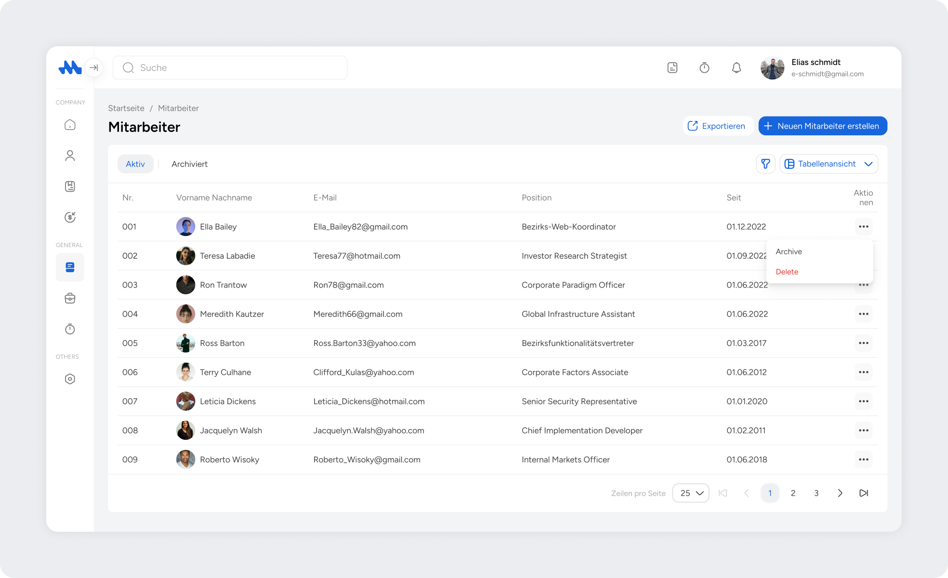This screenshot has height=578, width=948.
Task: Expand the sidebar with arrow toggle
Action: click(x=94, y=68)
